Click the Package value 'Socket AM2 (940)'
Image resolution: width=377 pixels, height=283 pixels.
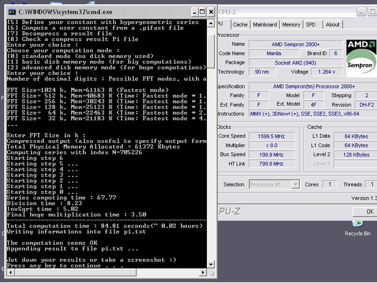point(296,63)
